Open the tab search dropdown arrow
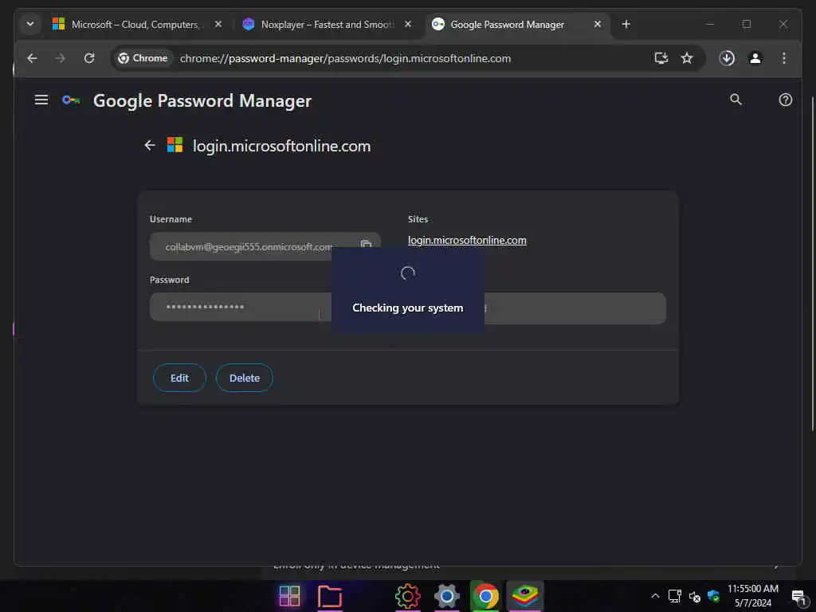816x612 pixels. (x=30, y=25)
